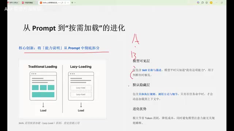The image size is (234, 131).
Task: Click the 'Lazy-Loading' diagram heading
Action: (x=81, y=67)
